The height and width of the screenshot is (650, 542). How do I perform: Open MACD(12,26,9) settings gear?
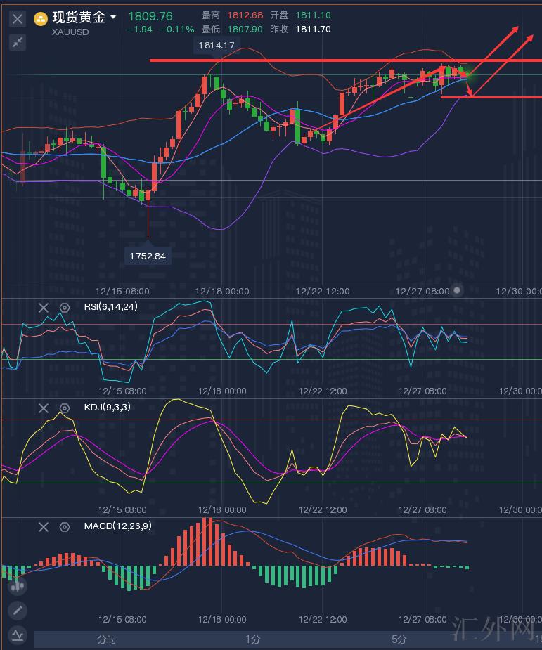[x=65, y=526]
